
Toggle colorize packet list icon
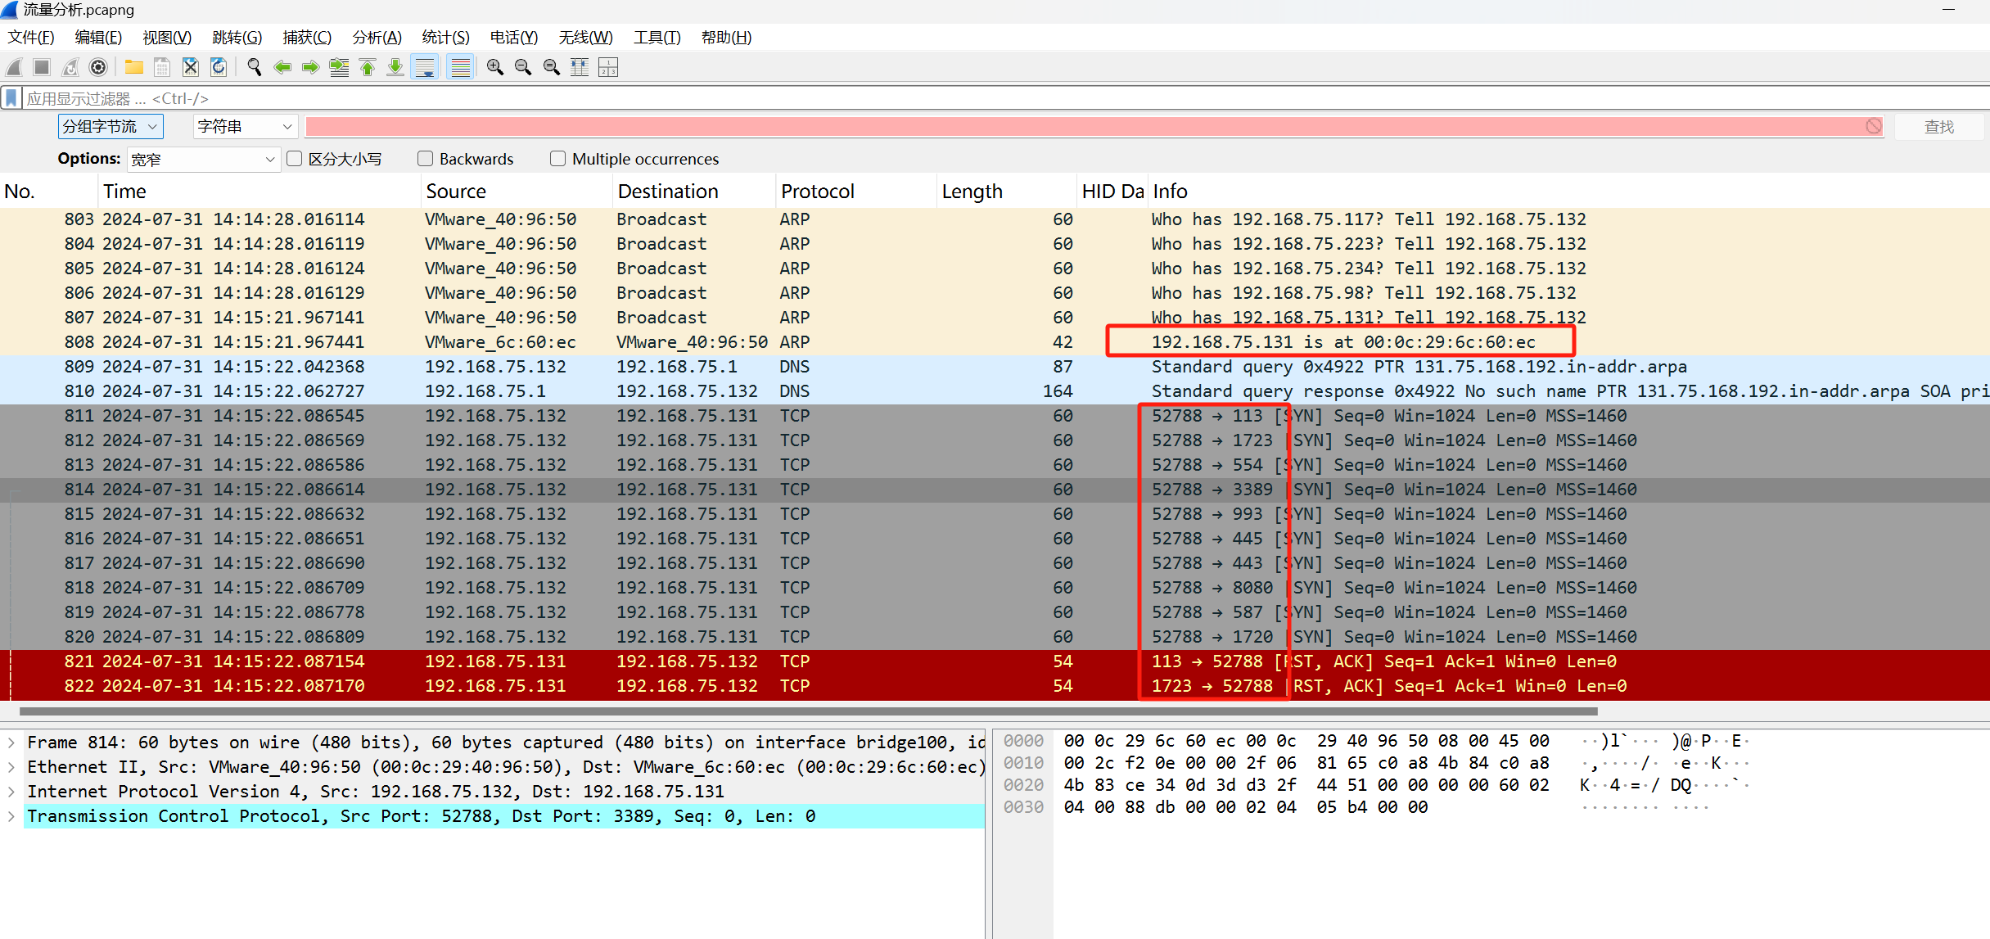(461, 67)
